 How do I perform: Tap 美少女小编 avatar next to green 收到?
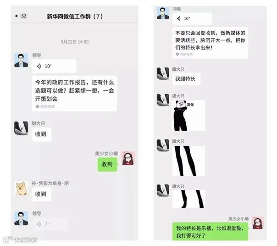click(x=128, y=158)
